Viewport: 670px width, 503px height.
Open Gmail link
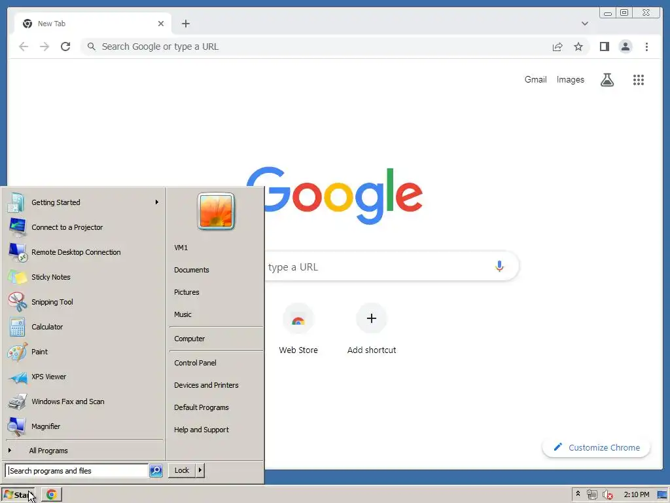[535, 79]
